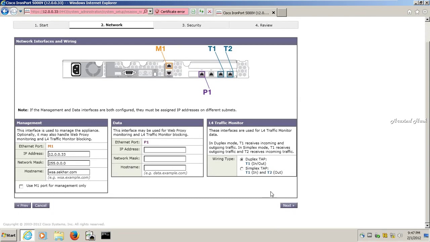Select the 2. Network wizard step
This screenshot has width=430, height=242.
coord(112,25)
